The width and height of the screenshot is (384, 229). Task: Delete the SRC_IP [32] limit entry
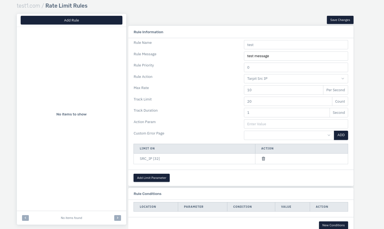click(x=263, y=159)
